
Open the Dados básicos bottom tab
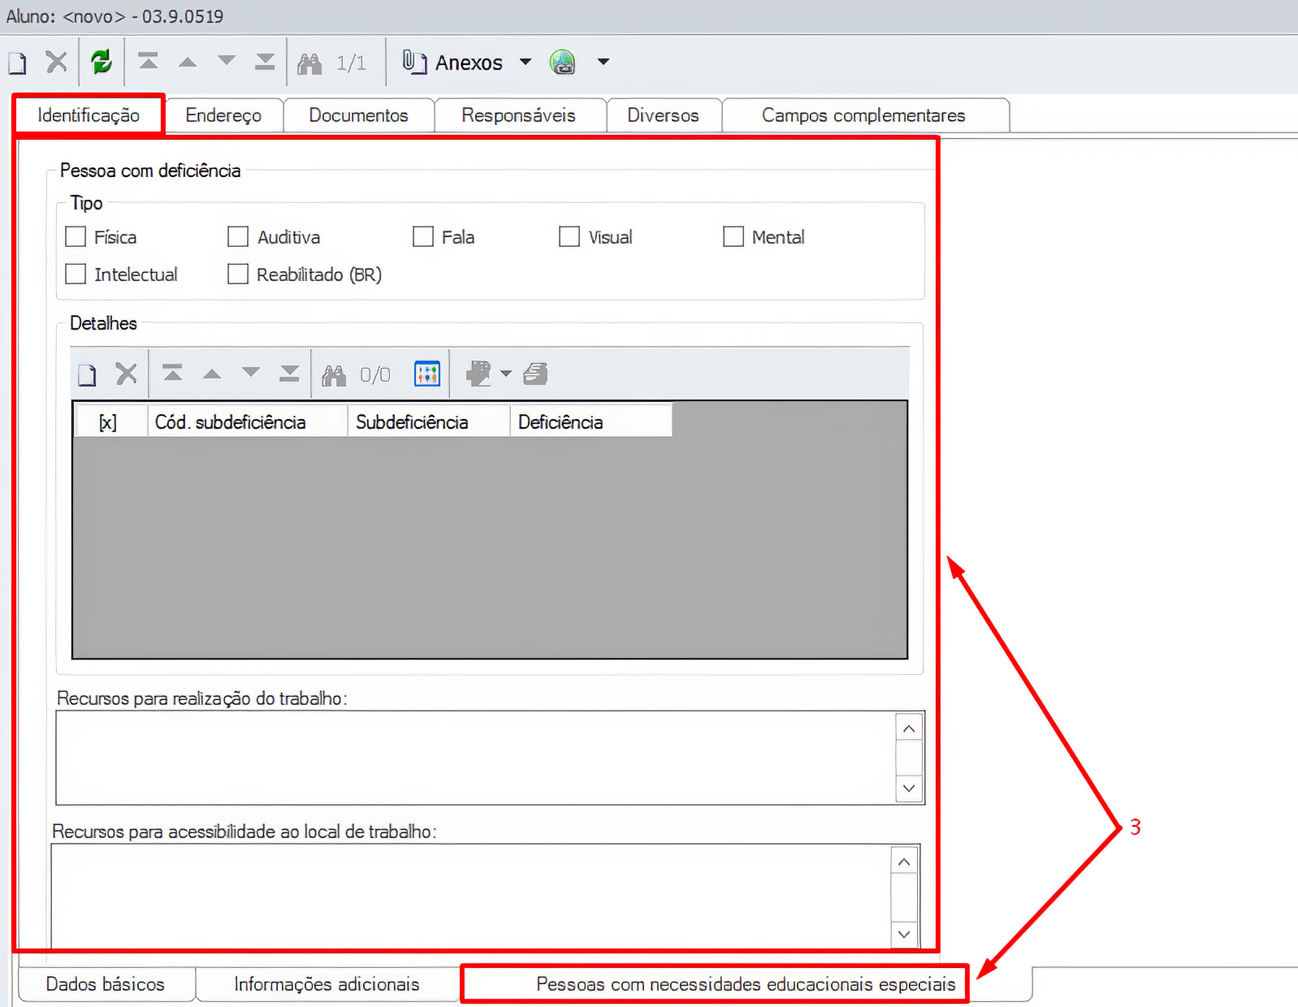tap(106, 984)
